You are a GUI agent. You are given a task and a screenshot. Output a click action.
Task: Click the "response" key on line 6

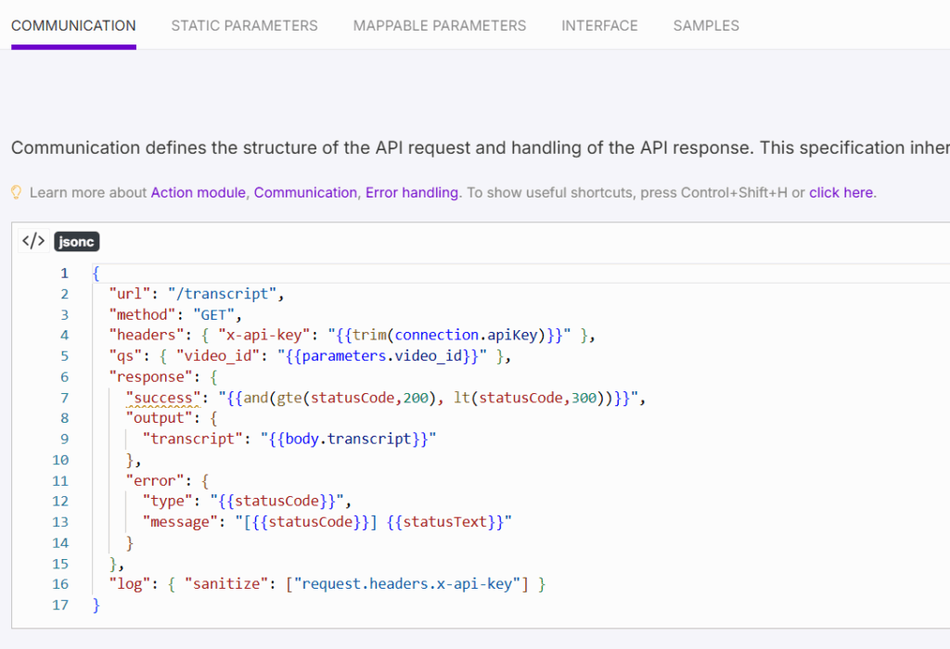151,376
